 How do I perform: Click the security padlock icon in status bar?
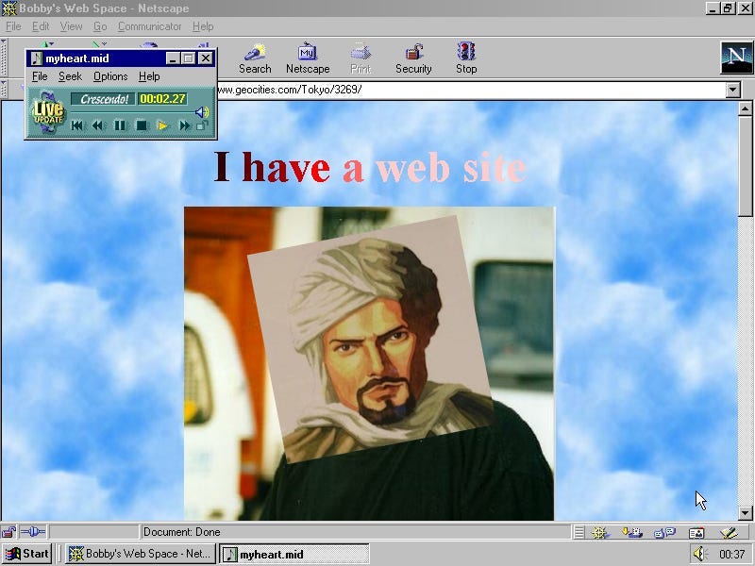pyautogui.click(x=8, y=532)
